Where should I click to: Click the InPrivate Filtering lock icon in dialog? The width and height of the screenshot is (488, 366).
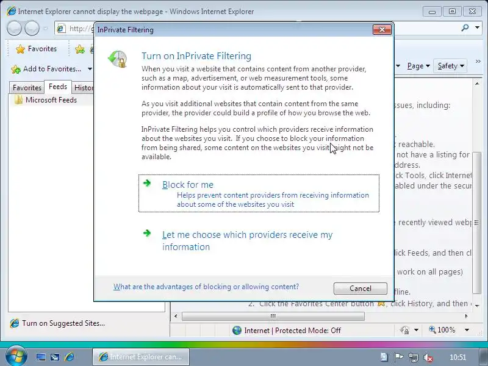117,59
